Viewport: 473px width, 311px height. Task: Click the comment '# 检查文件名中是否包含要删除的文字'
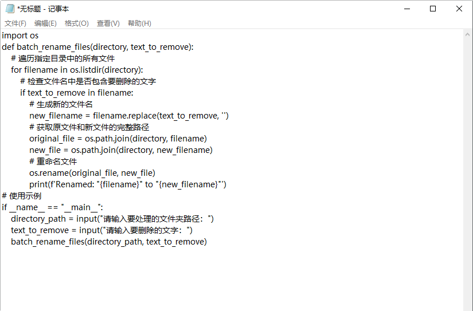click(x=88, y=81)
